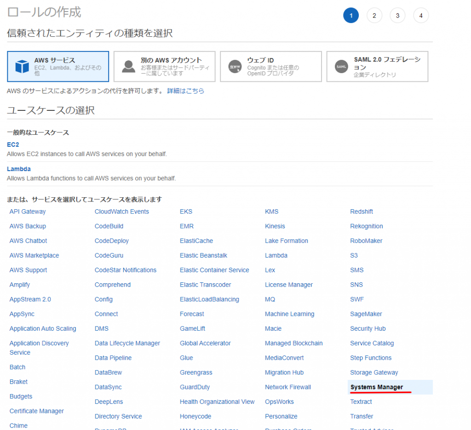
Task: Select the Lambda common use case heading
Action: (18, 169)
